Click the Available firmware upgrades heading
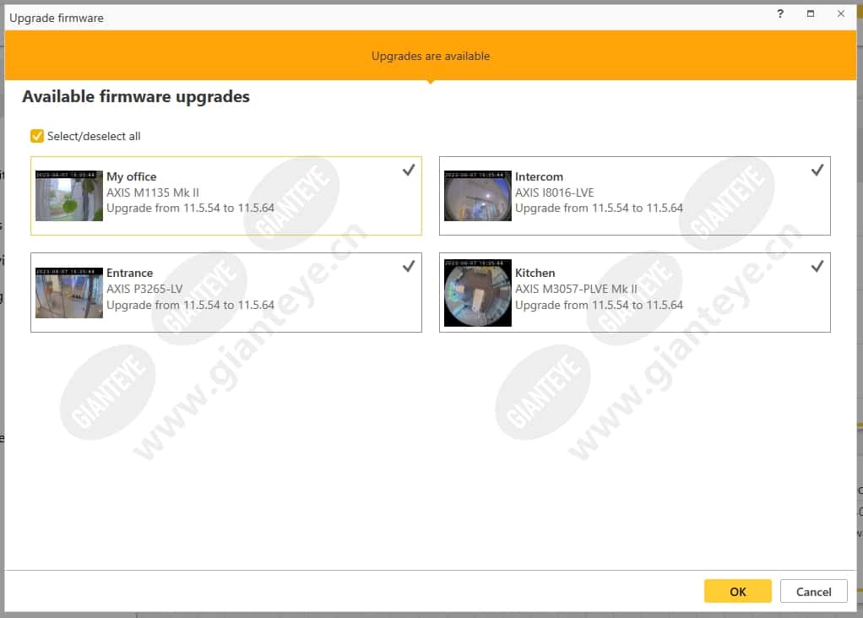 136,97
